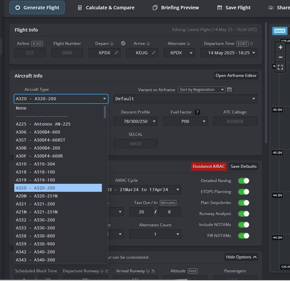Open the Departure Time date dropdown
Screen dimensions: 290x281
(x=229, y=53)
